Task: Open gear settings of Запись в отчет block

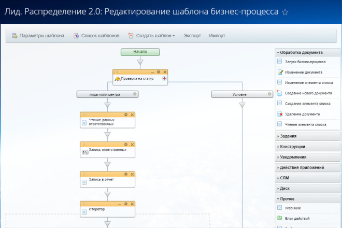Action: [x=126, y=174]
